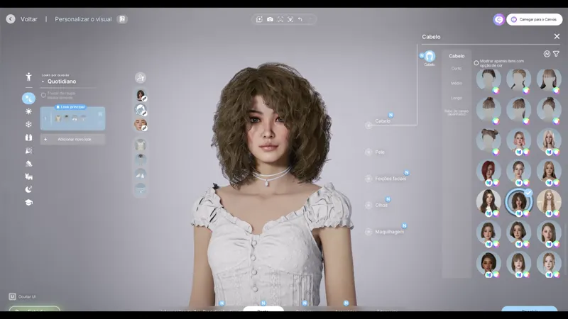The width and height of the screenshot is (568, 319).
Task: Toggle the circled N new-items filter icon
Action: [547, 54]
